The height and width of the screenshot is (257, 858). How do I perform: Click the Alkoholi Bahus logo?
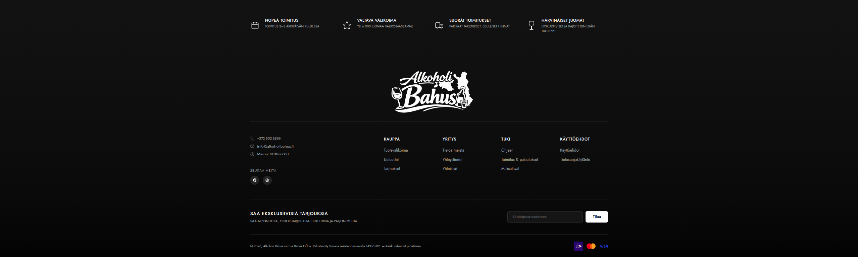[x=432, y=91]
